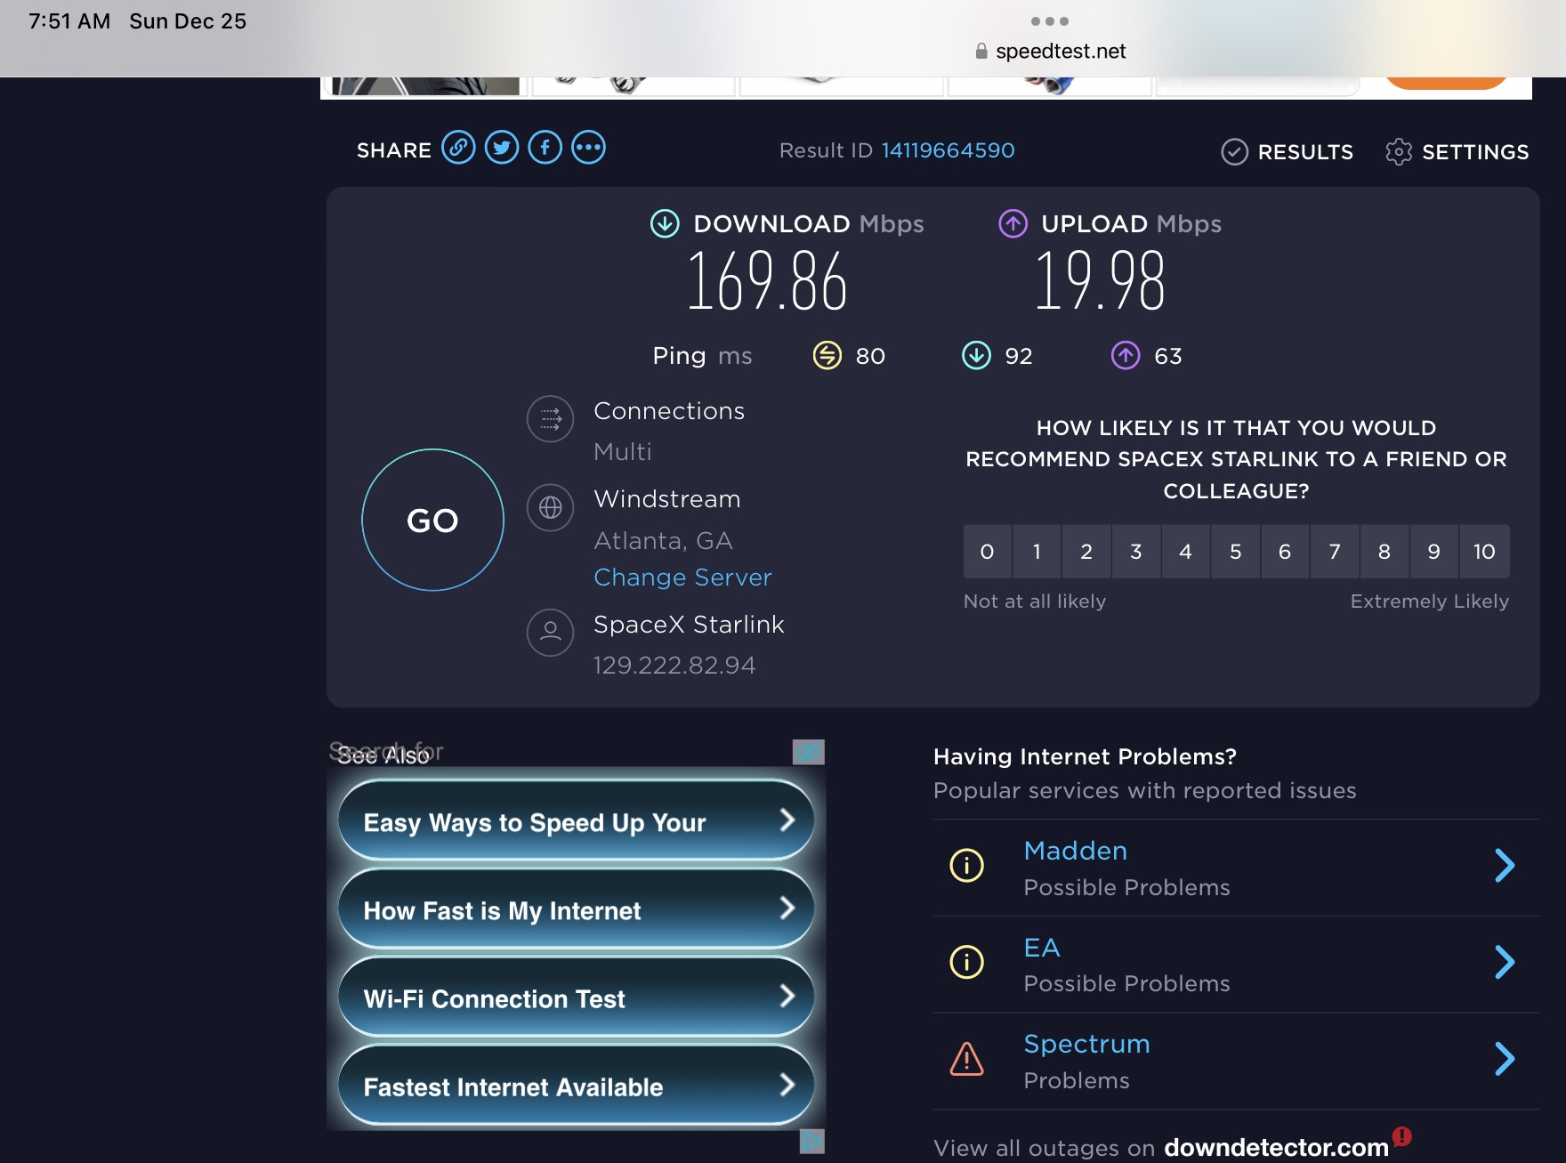Click Change Server link
Image resolution: width=1566 pixels, height=1163 pixels.
pyautogui.click(x=682, y=577)
